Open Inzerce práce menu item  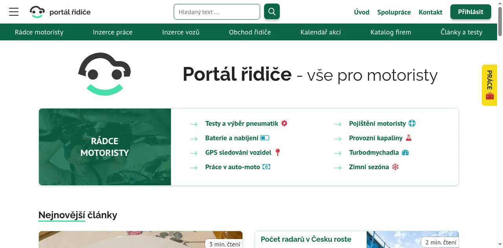click(x=113, y=32)
